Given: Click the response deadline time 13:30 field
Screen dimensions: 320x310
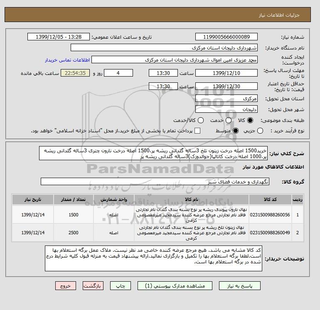Looking at the screenshot, I should click(163, 73).
